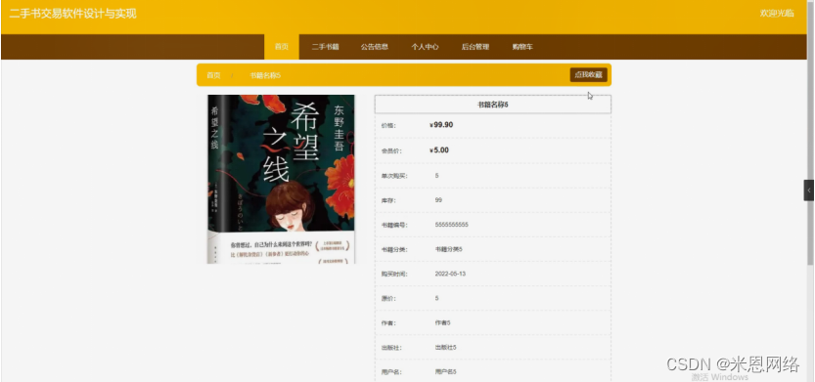Open 后台管理 from the navigation bar
The height and width of the screenshot is (382, 815).
coord(475,47)
